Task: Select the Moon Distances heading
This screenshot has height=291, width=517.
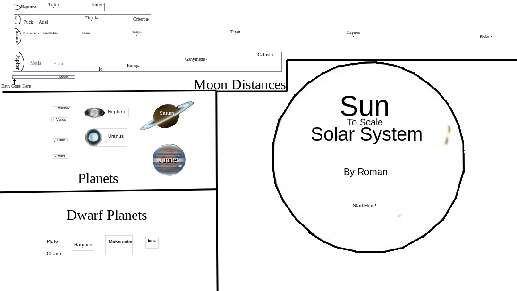Action: click(x=239, y=85)
